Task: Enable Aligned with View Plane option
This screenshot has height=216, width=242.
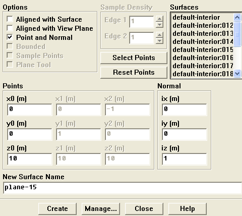Action: [10, 28]
